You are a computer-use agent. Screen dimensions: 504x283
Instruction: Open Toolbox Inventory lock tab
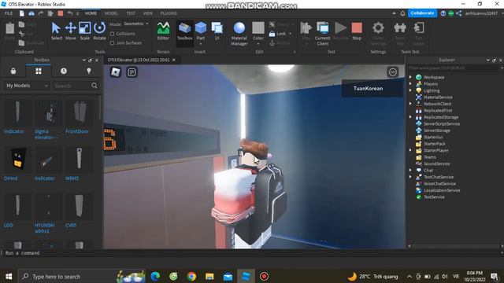13,71
